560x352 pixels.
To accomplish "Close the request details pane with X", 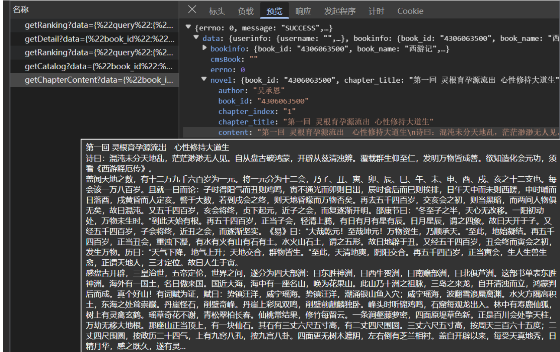I will click(192, 10).
